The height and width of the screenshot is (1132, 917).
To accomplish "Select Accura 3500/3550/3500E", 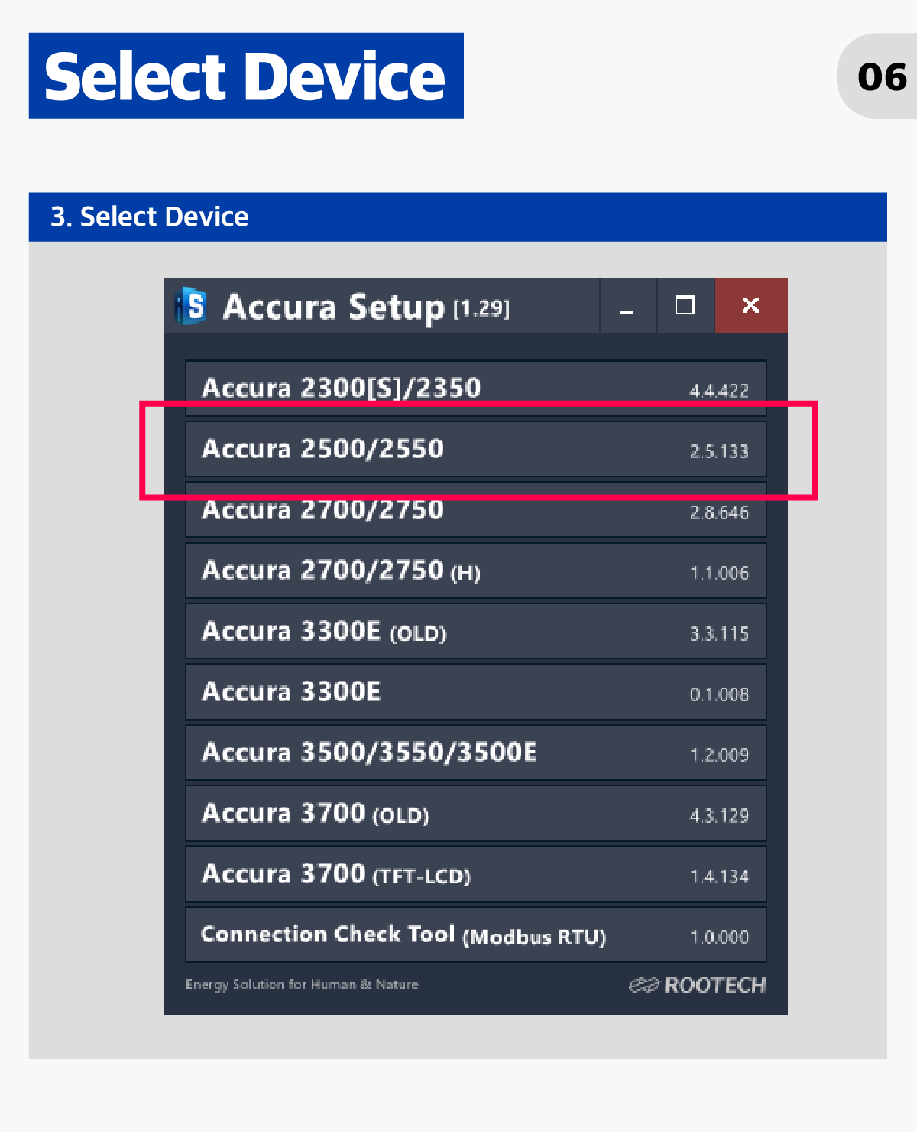I will coord(475,753).
